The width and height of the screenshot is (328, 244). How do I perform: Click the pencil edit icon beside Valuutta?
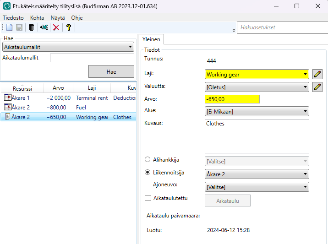click(317, 87)
